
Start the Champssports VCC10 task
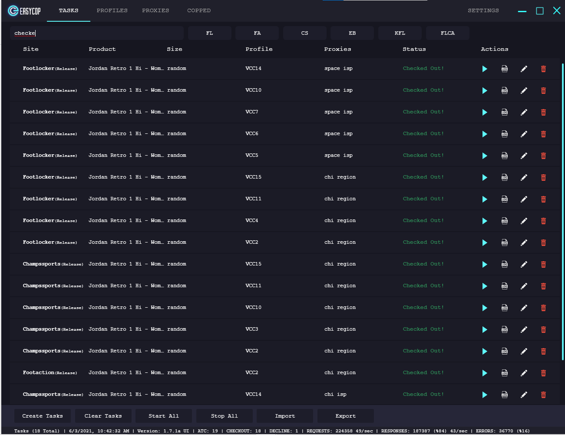[485, 308]
